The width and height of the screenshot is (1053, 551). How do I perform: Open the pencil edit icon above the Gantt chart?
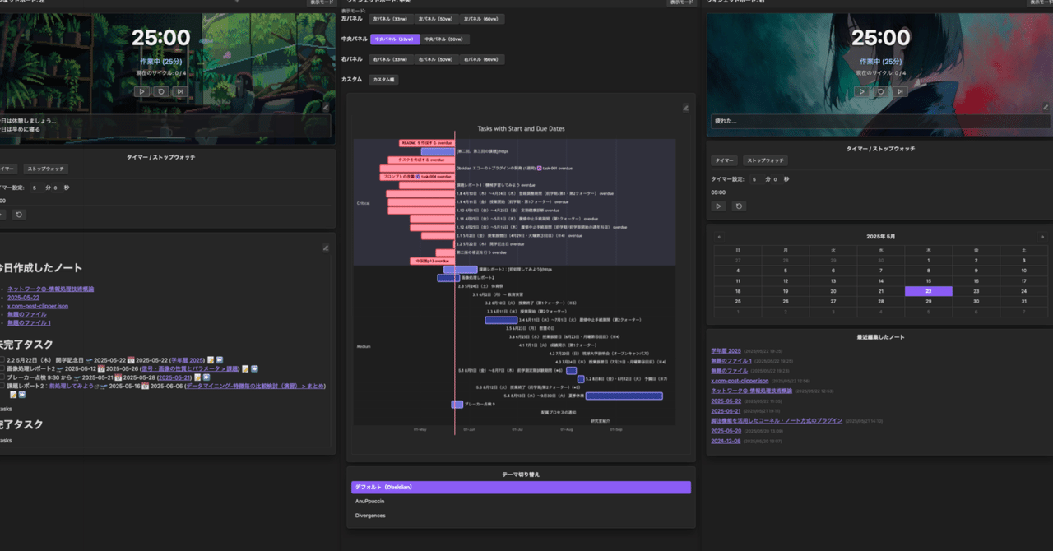point(685,108)
